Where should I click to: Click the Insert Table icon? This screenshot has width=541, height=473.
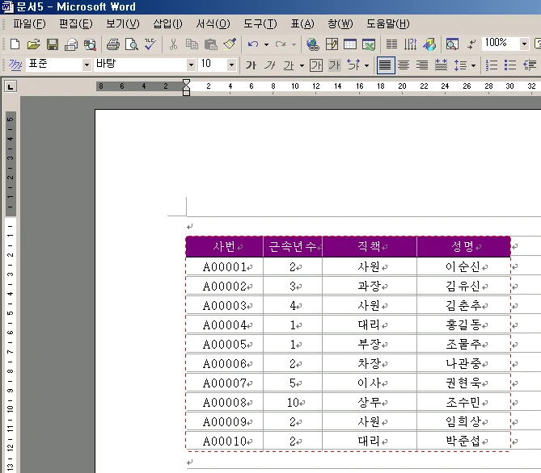(x=350, y=44)
